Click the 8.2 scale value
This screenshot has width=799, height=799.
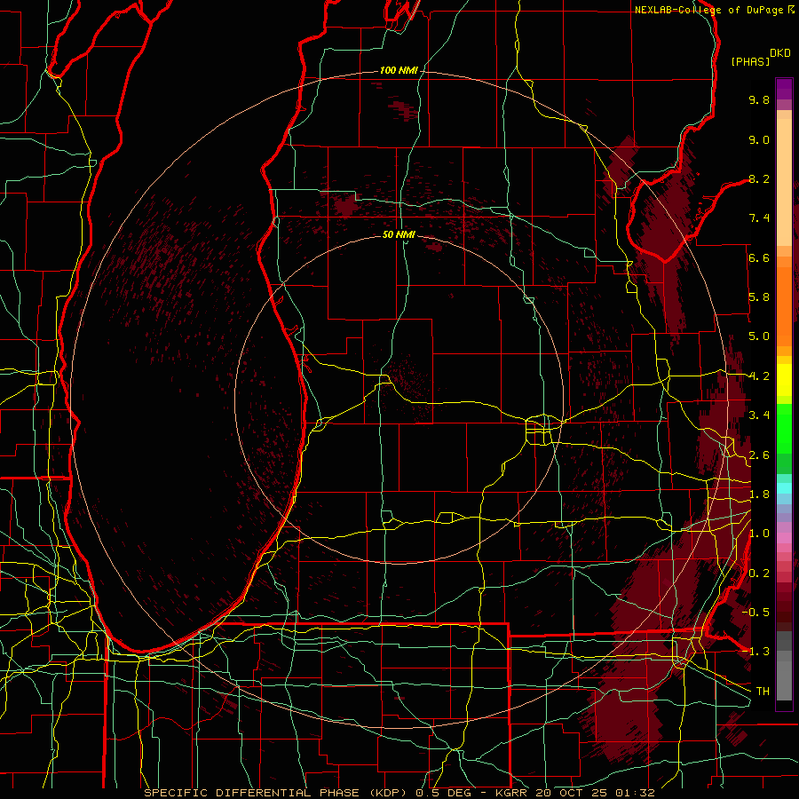coord(759,178)
